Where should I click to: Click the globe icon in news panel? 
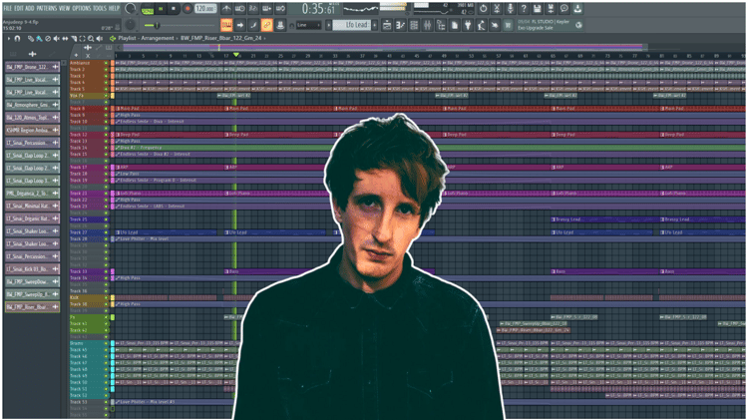click(578, 25)
